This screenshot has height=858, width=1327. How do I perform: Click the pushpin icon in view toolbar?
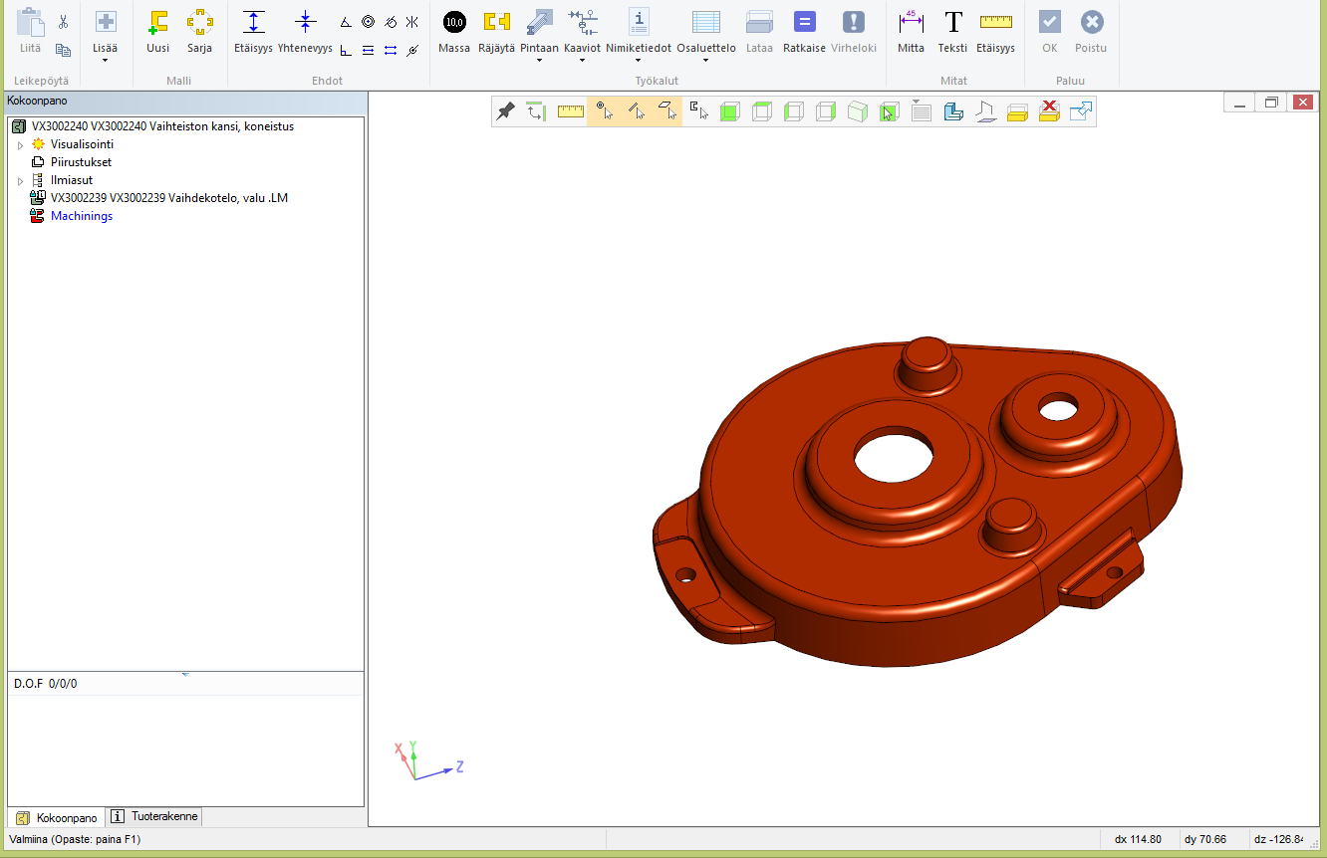506,111
